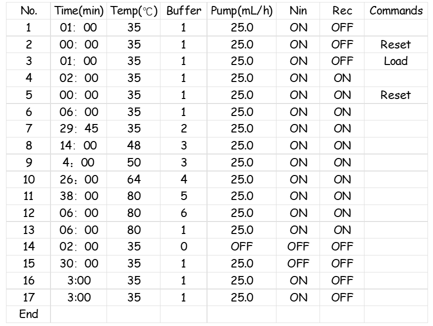Select the End row label
The image size is (433, 326).
pyautogui.click(x=29, y=314)
